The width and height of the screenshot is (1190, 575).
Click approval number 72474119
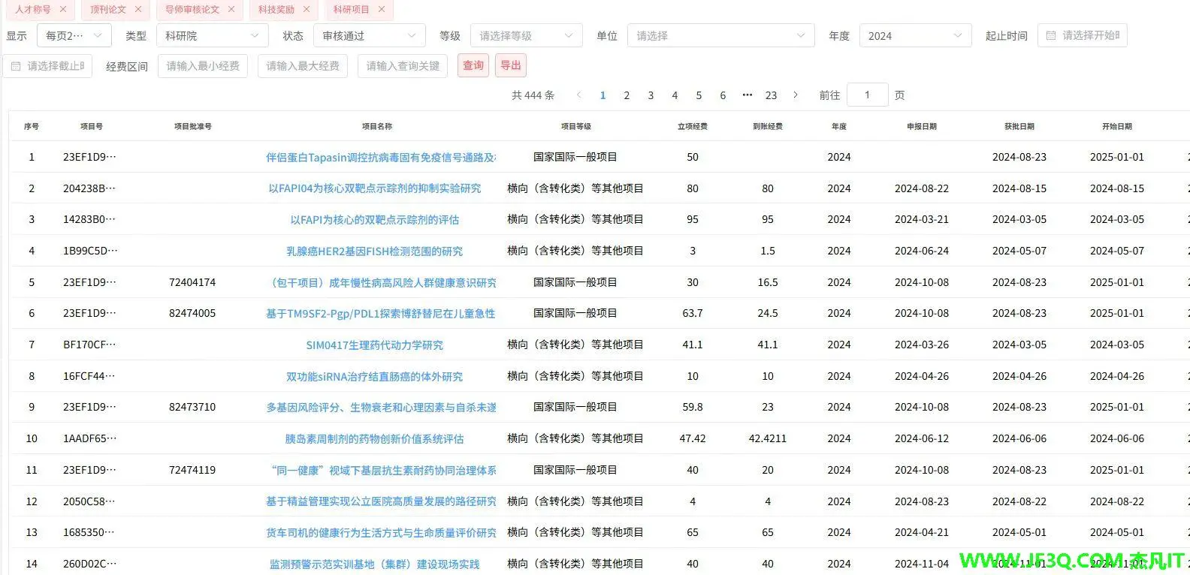pos(192,471)
